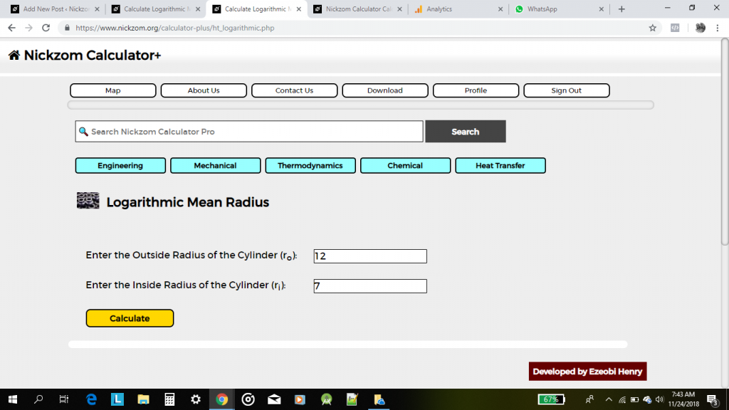Open the Mechanical category

pos(215,165)
